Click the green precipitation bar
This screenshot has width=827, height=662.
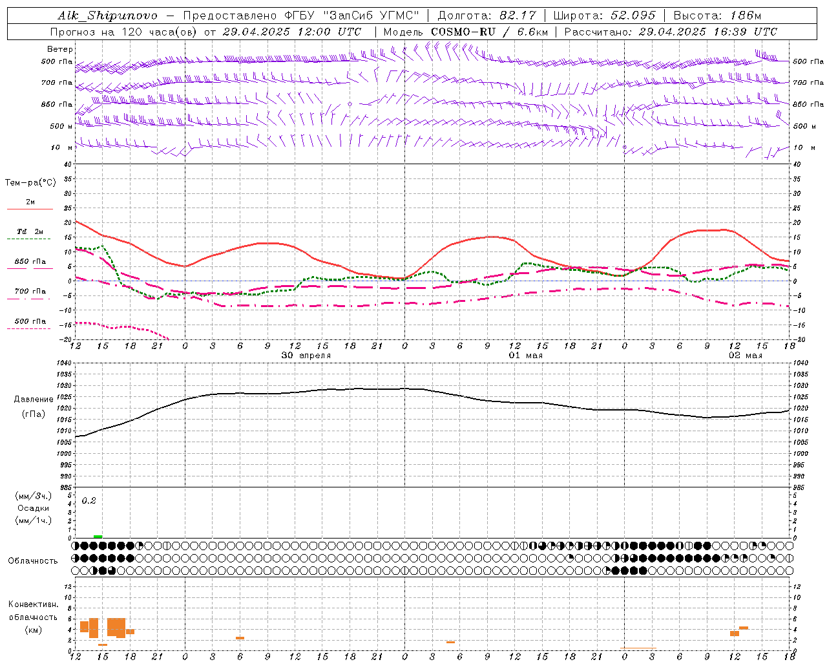tap(98, 537)
